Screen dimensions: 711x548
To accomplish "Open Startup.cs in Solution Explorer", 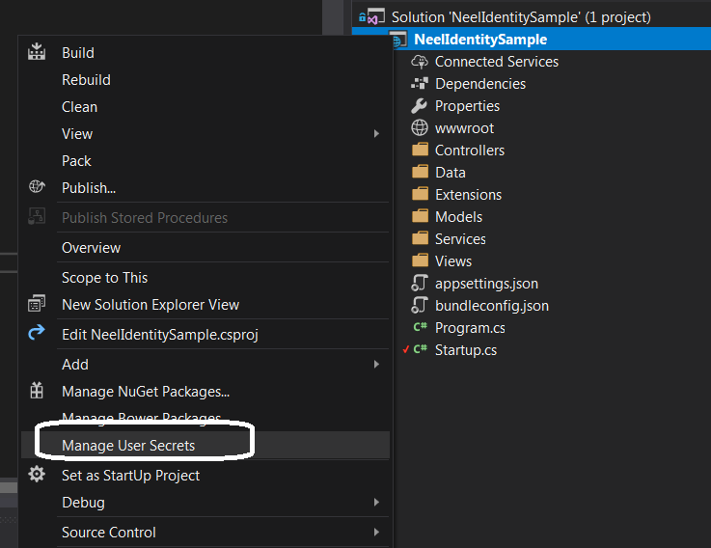I will pyautogui.click(x=465, y=350).
